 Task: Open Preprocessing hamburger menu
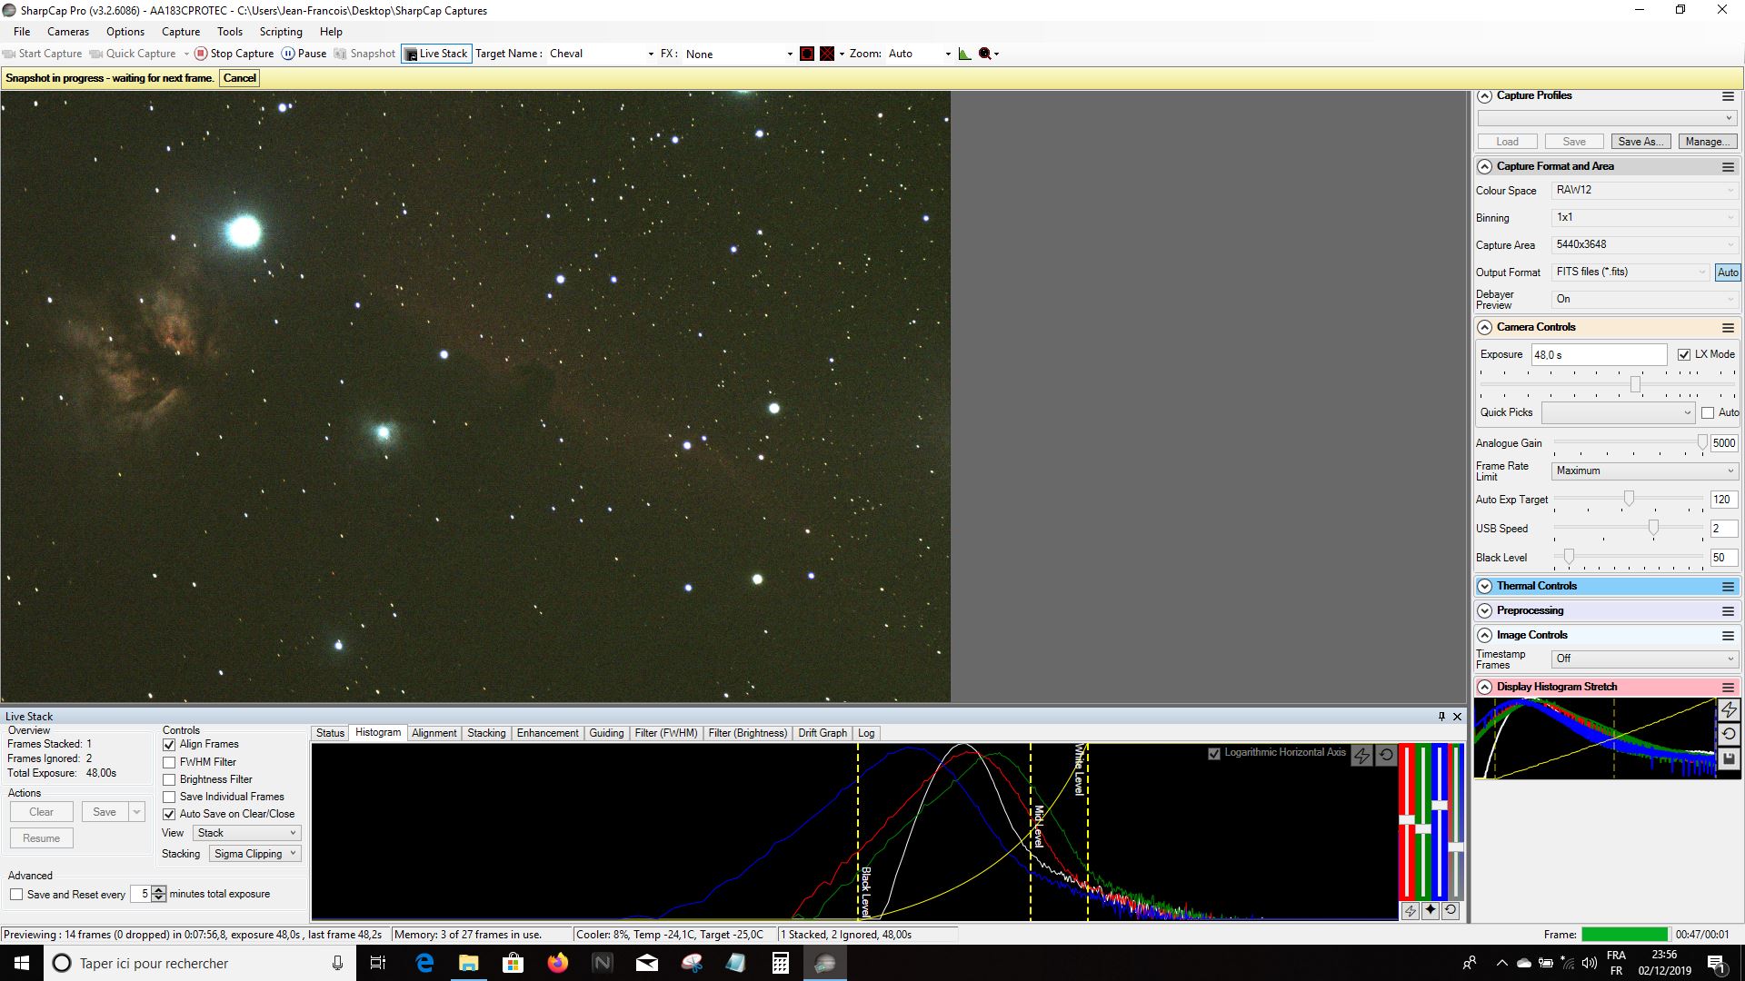coord(1728,611)
